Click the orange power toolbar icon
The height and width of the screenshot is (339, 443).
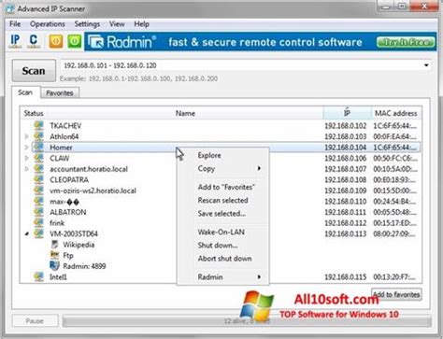[x=56, y=41]
